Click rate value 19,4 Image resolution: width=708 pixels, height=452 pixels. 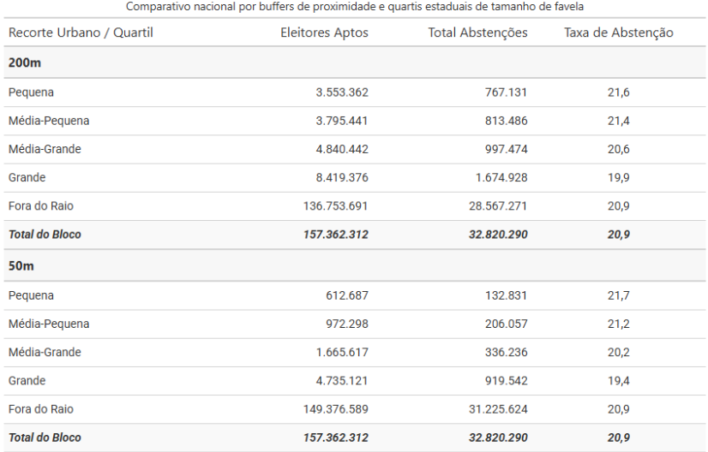click(x=619, y=381)
